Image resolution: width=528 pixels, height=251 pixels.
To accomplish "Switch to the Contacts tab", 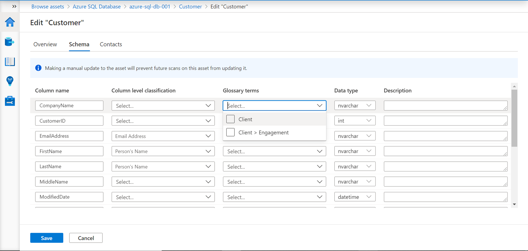I will pos(111,44).
